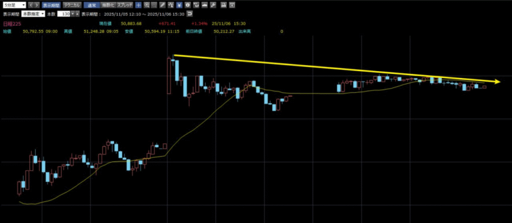Viewport: 512px width, 223px height.
Task: Select the テクニカル tab
Action: tap(70, 5)
